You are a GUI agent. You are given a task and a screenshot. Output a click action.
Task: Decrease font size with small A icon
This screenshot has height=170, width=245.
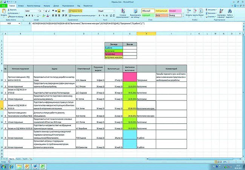tap(49, 11)
